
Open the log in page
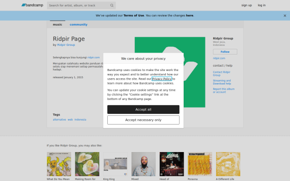click(x=261, y=5)
